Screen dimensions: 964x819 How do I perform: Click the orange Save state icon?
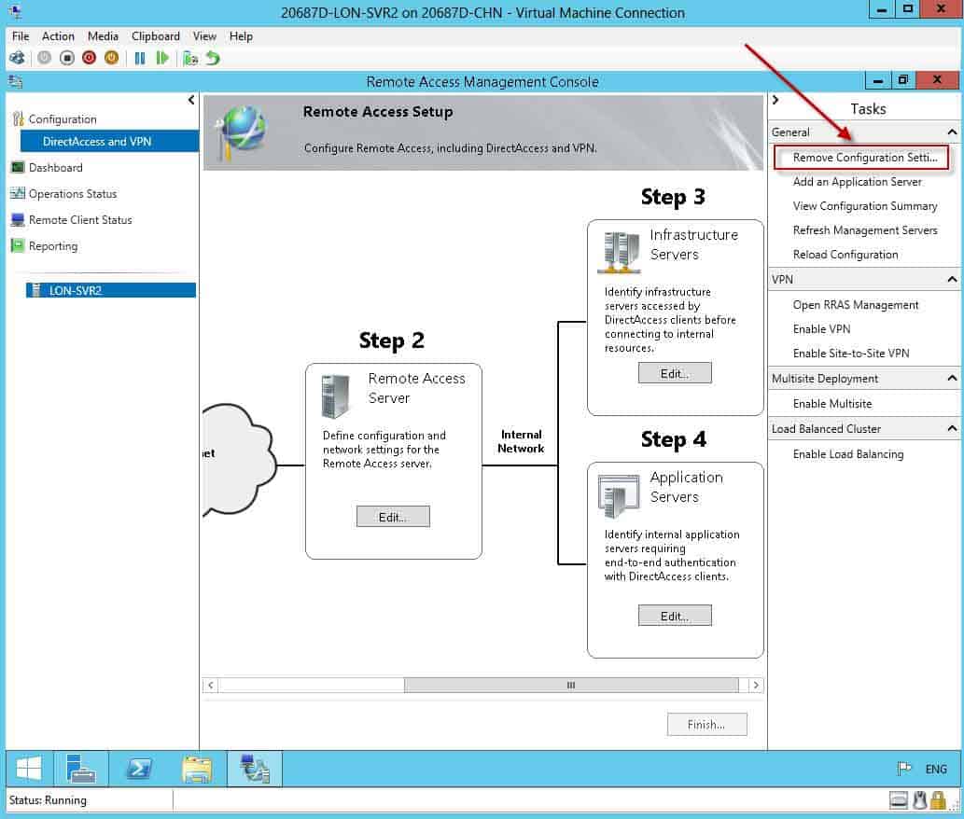[111, 59]
